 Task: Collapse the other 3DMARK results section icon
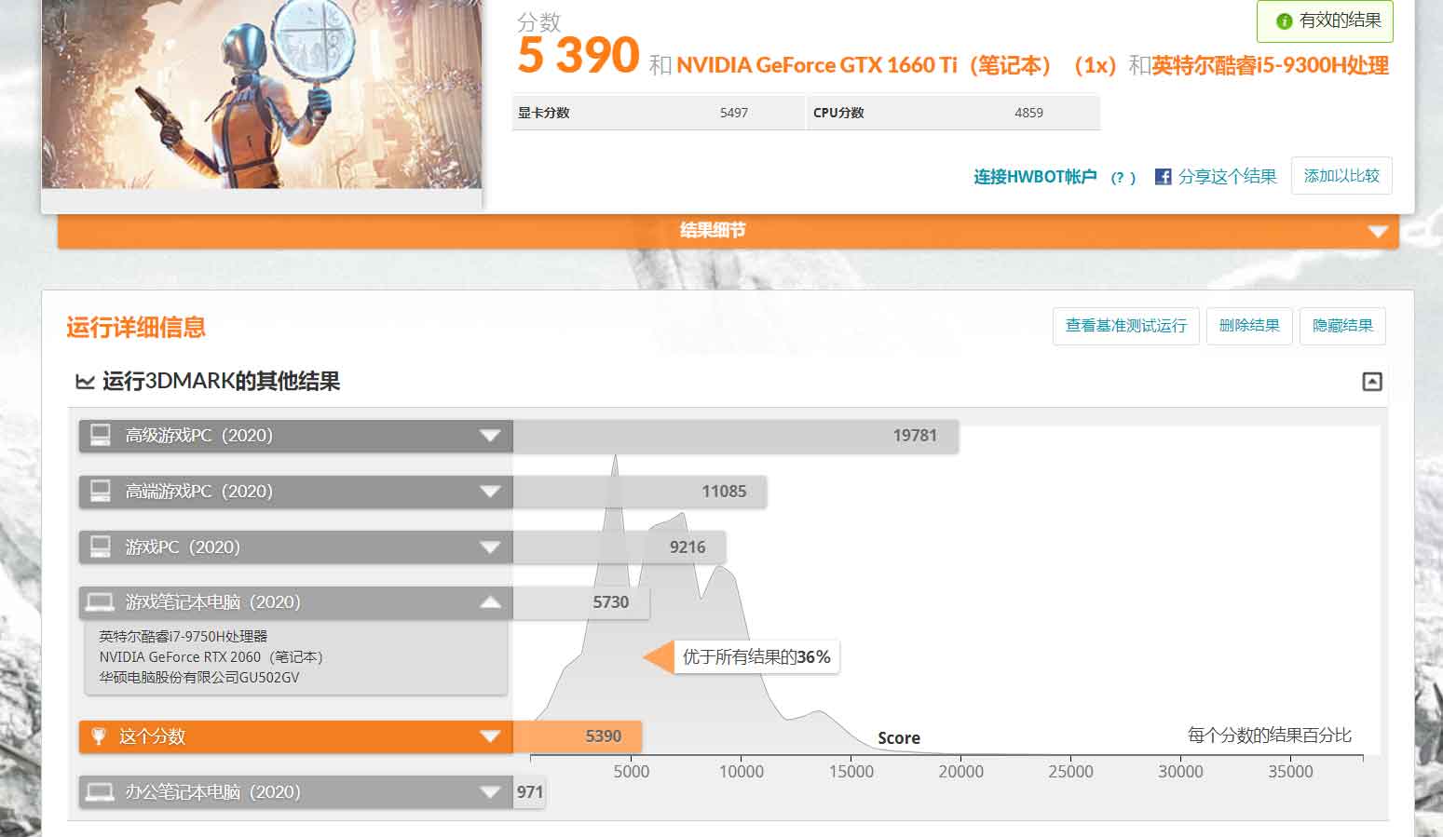click(1372, 381)
